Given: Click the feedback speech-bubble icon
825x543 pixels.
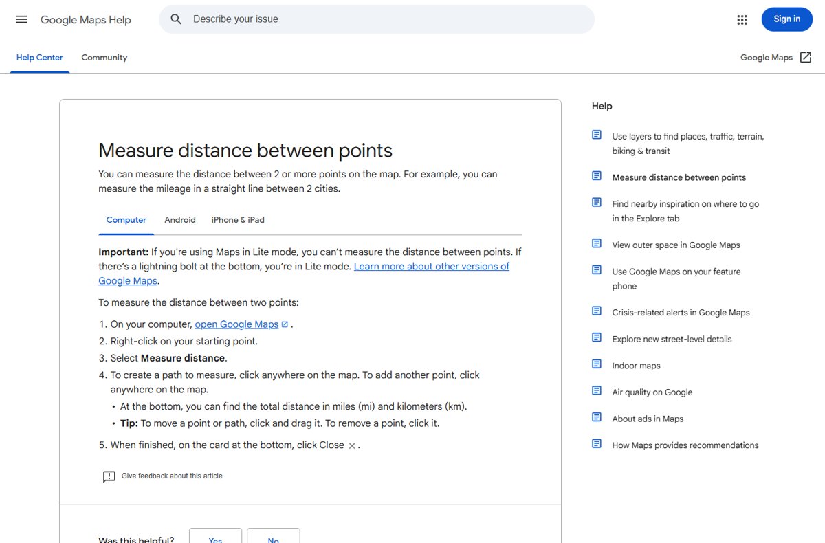Looking at the screenshot, I should click(109, 476).
